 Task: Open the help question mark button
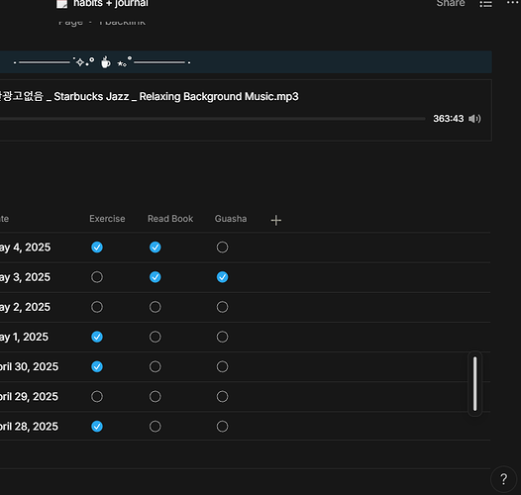click(x=504, y=479)
